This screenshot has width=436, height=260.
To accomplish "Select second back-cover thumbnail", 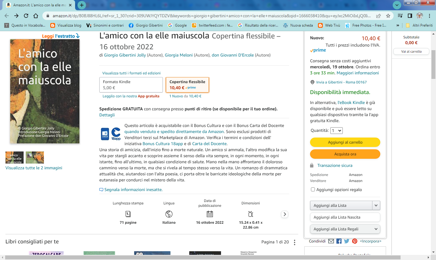I will pyautogui.click(x=35, y=158).
